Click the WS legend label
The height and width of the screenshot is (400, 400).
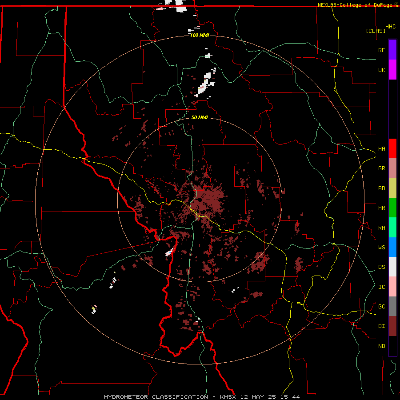click(x=381, y=248)
